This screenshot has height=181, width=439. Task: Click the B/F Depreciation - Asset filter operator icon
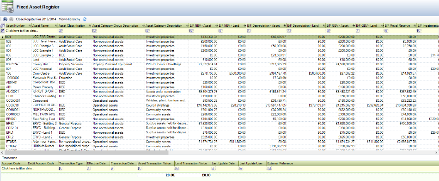tap(249, 31)
